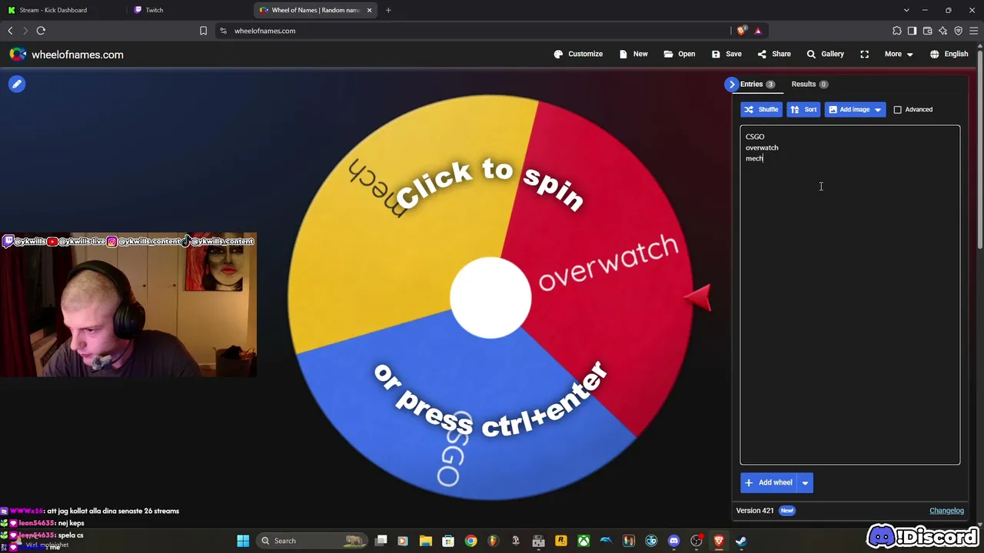Switch to the Results tab
The height and width of the screenshot is (553, 984).
click(809, 84)
